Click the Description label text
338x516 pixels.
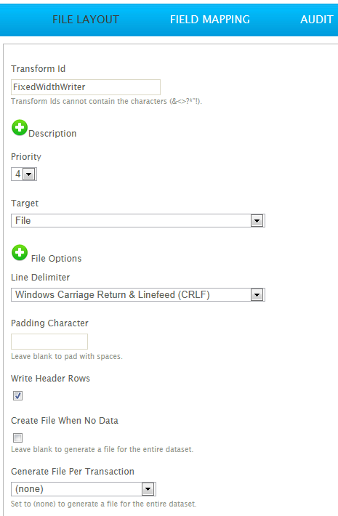click(x=52, y=133)
